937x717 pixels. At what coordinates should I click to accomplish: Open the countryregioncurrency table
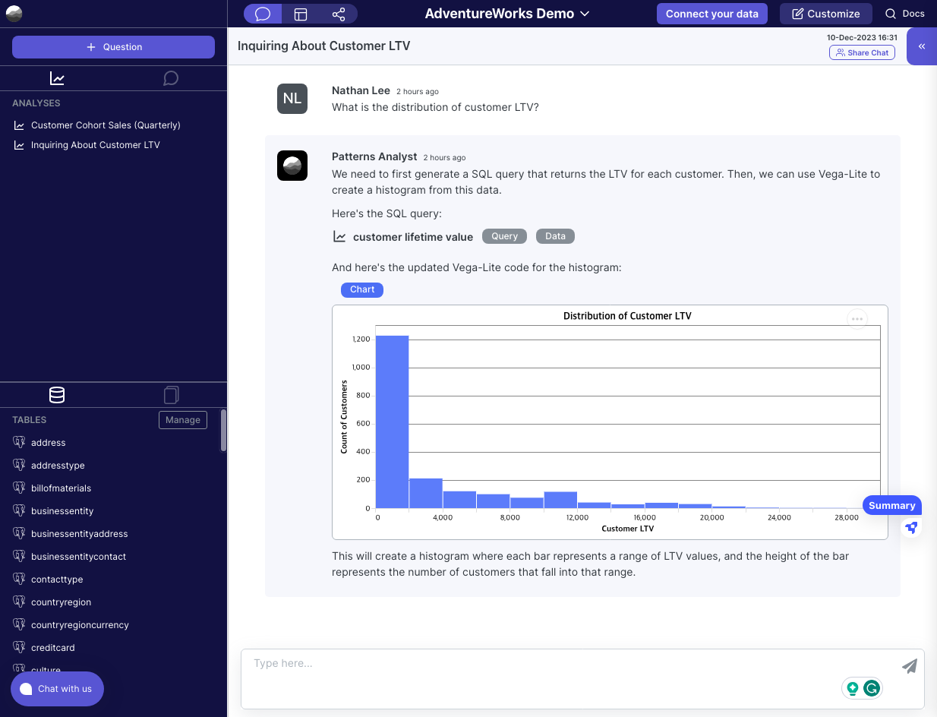click(x=80, y=625)
